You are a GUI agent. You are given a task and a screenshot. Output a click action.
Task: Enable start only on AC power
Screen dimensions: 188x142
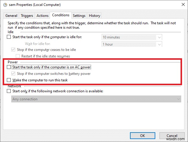click(x=9, y=67)
